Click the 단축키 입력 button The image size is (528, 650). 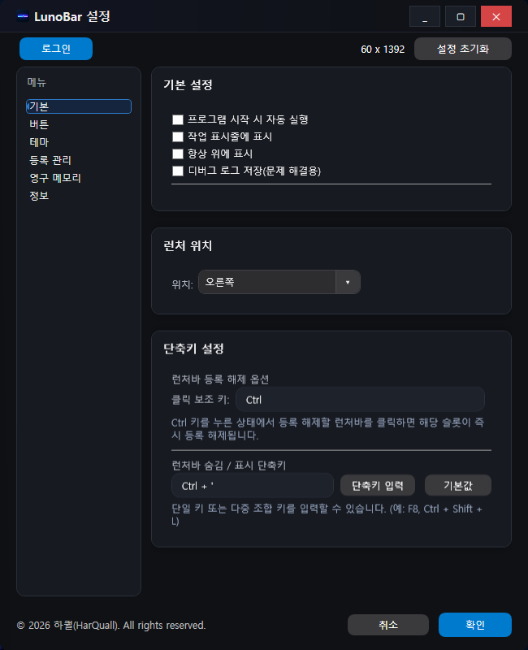[x=377, y=485]
